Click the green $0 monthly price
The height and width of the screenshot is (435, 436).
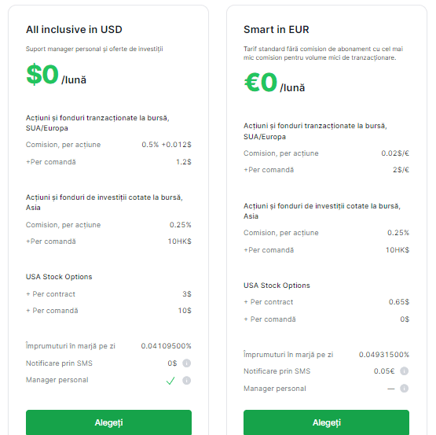pos(42,75)
